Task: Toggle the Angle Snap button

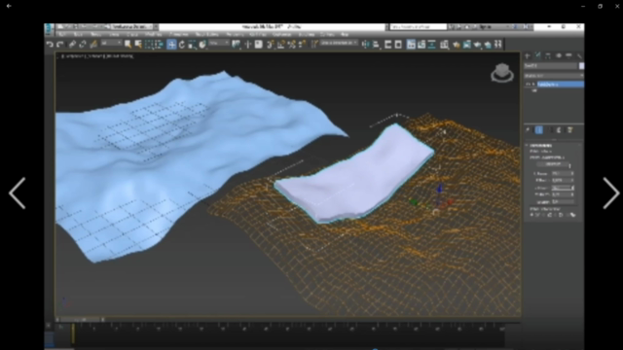Action: click(281, 44)
